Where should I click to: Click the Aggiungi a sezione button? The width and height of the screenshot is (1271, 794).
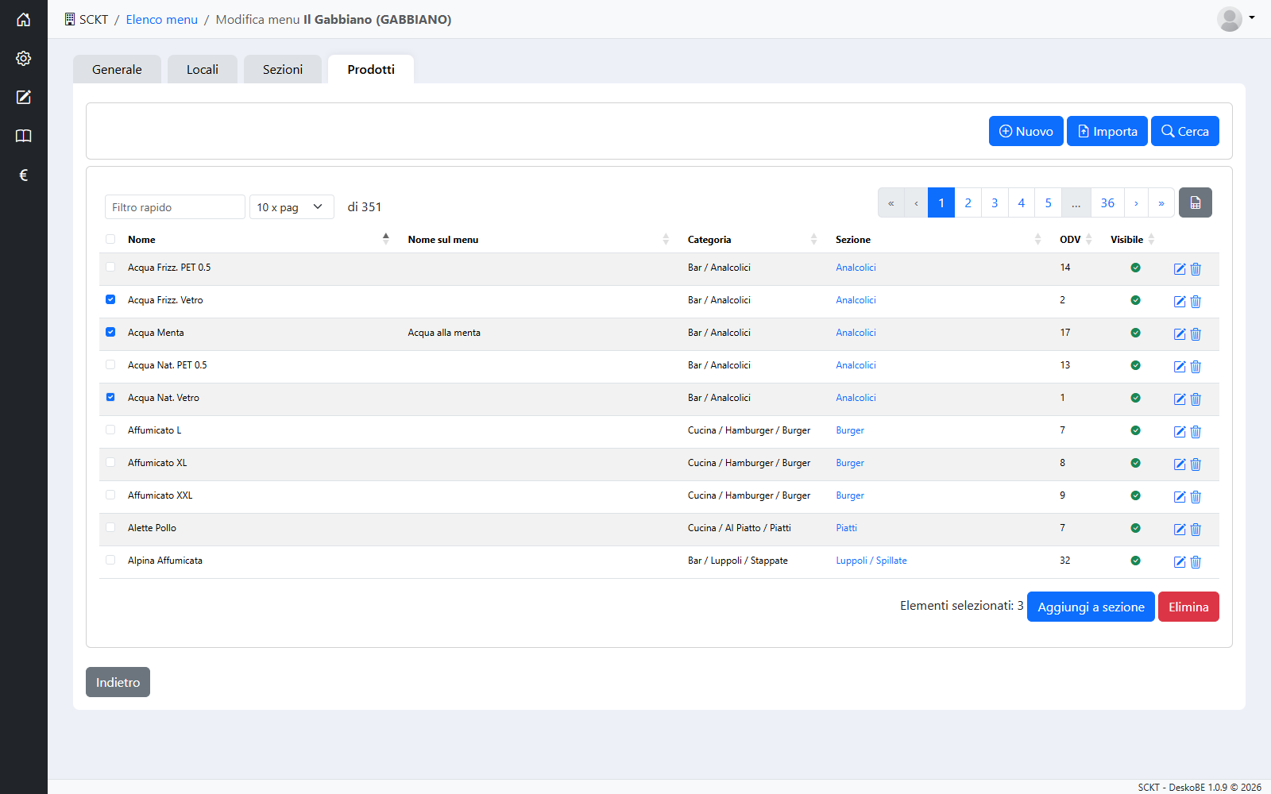pos(1091,607)
